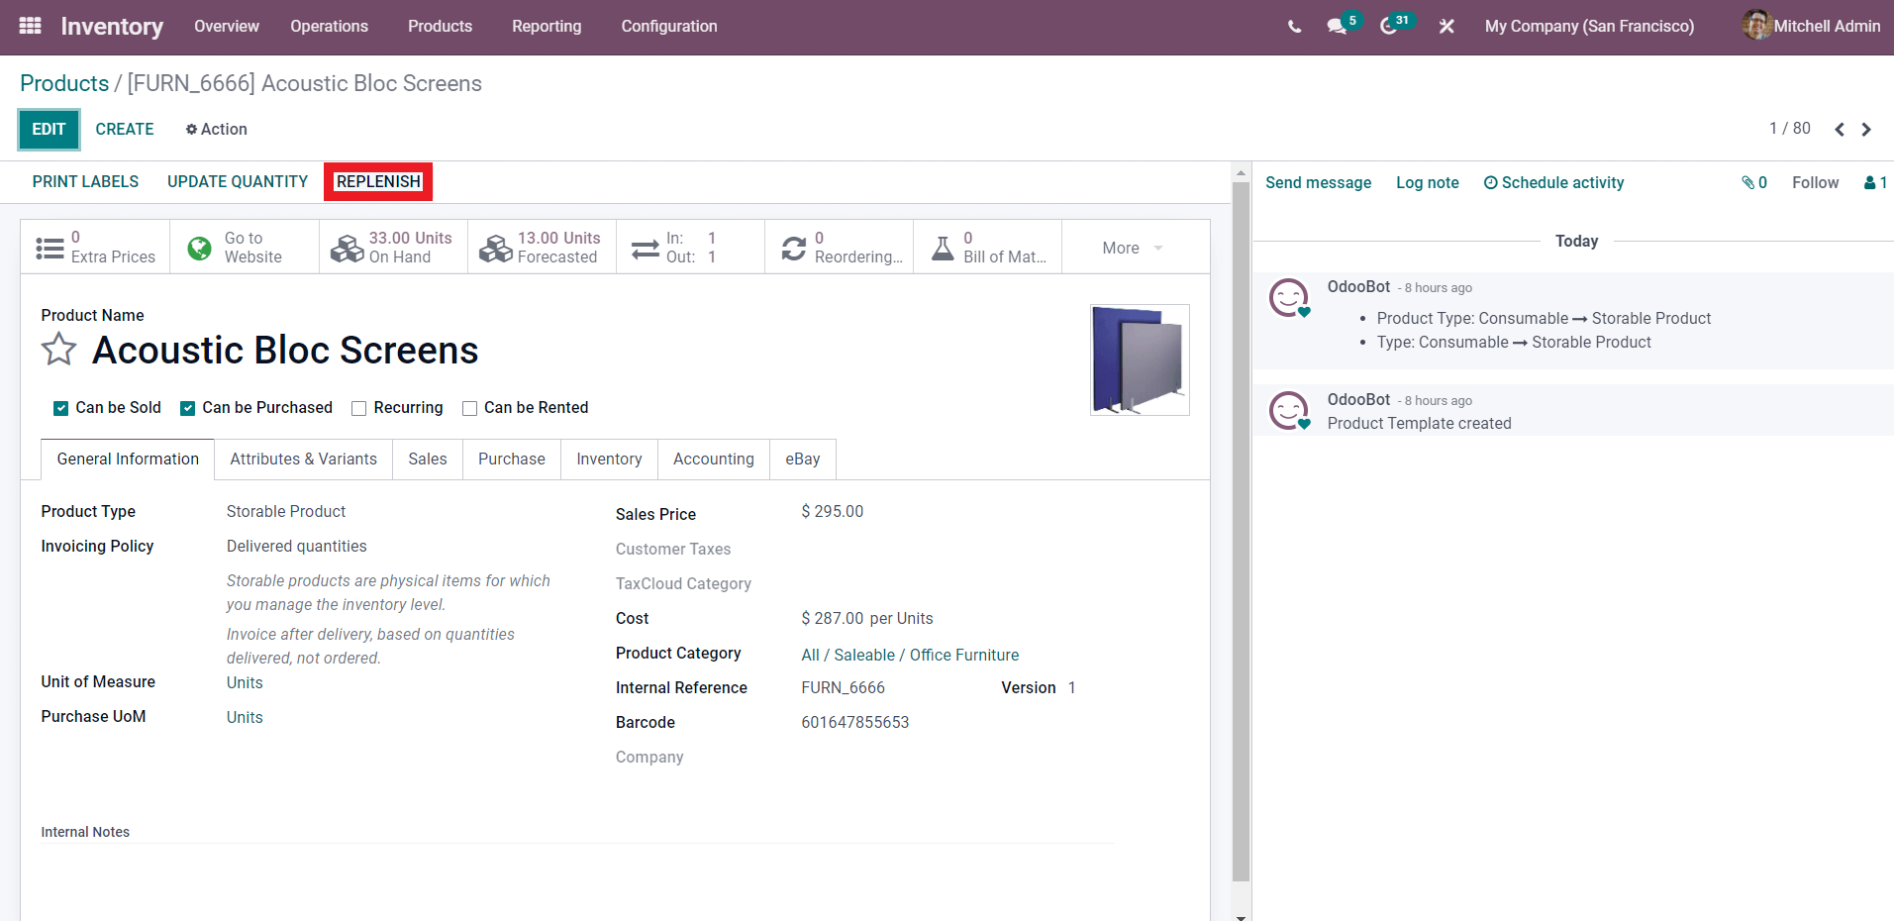This screenshot has height=921, width=1894.
Task: Open In/Out transfers stat button
Action: tap(690, 248)
